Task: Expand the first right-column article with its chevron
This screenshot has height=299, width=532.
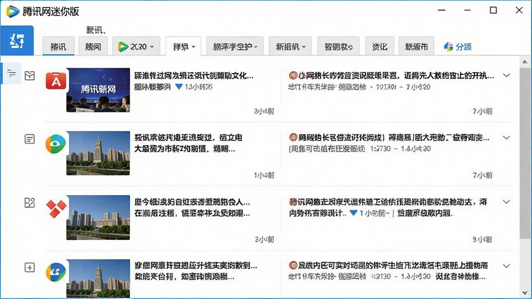Action: [506, 75]
